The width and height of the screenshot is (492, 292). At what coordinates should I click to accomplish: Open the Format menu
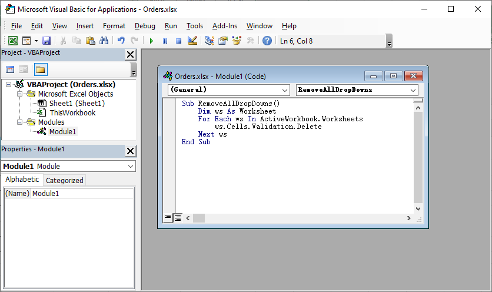coord(114,26)
